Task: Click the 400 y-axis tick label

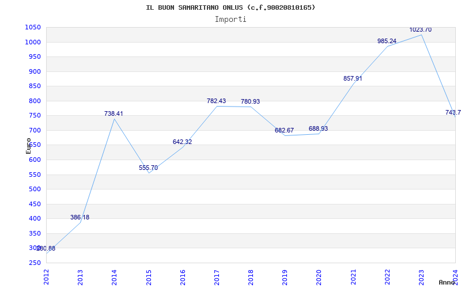Action: pos(35,219)
